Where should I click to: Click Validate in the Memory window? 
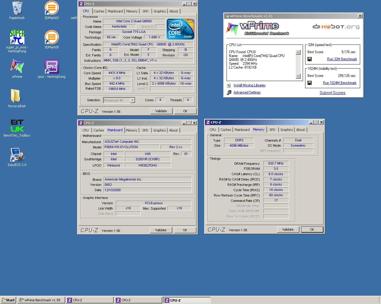pyautogui.click(x=288, y=229)
